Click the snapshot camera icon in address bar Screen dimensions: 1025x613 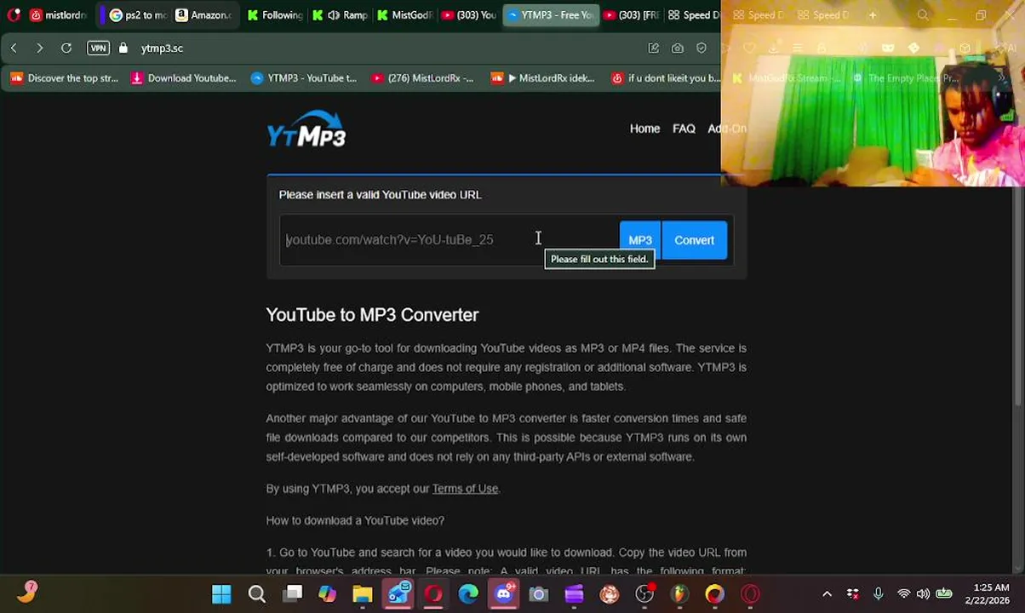click(x=678, y=49)
